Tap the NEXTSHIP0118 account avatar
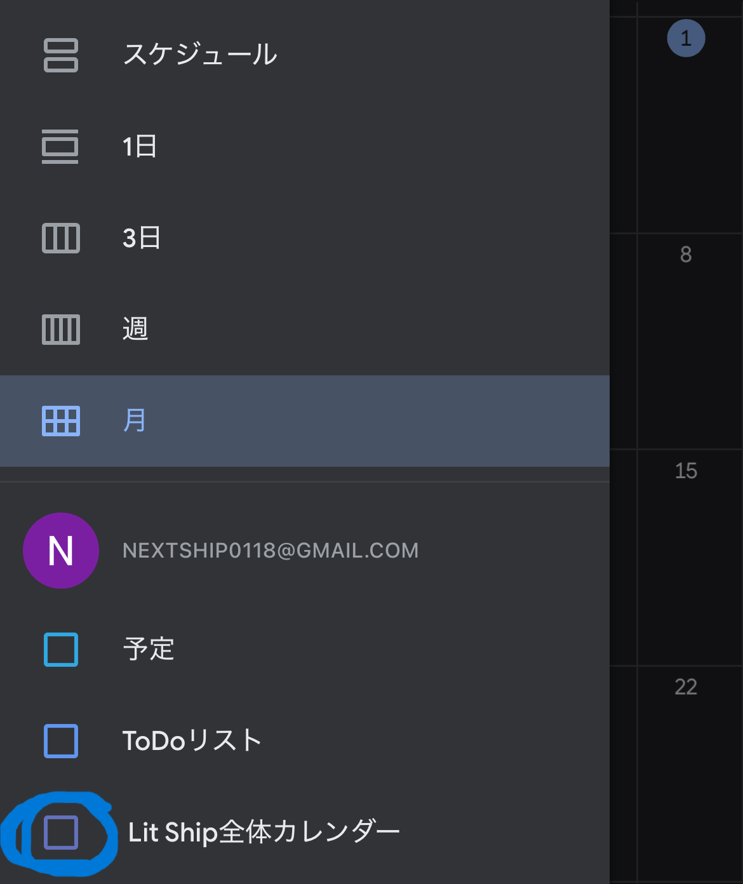Viewport: 743px width, 884px height. pos(60,551)
